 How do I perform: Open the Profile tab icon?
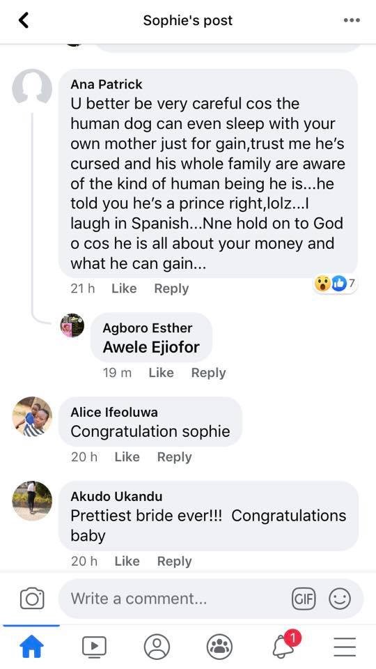click(157, 647)
